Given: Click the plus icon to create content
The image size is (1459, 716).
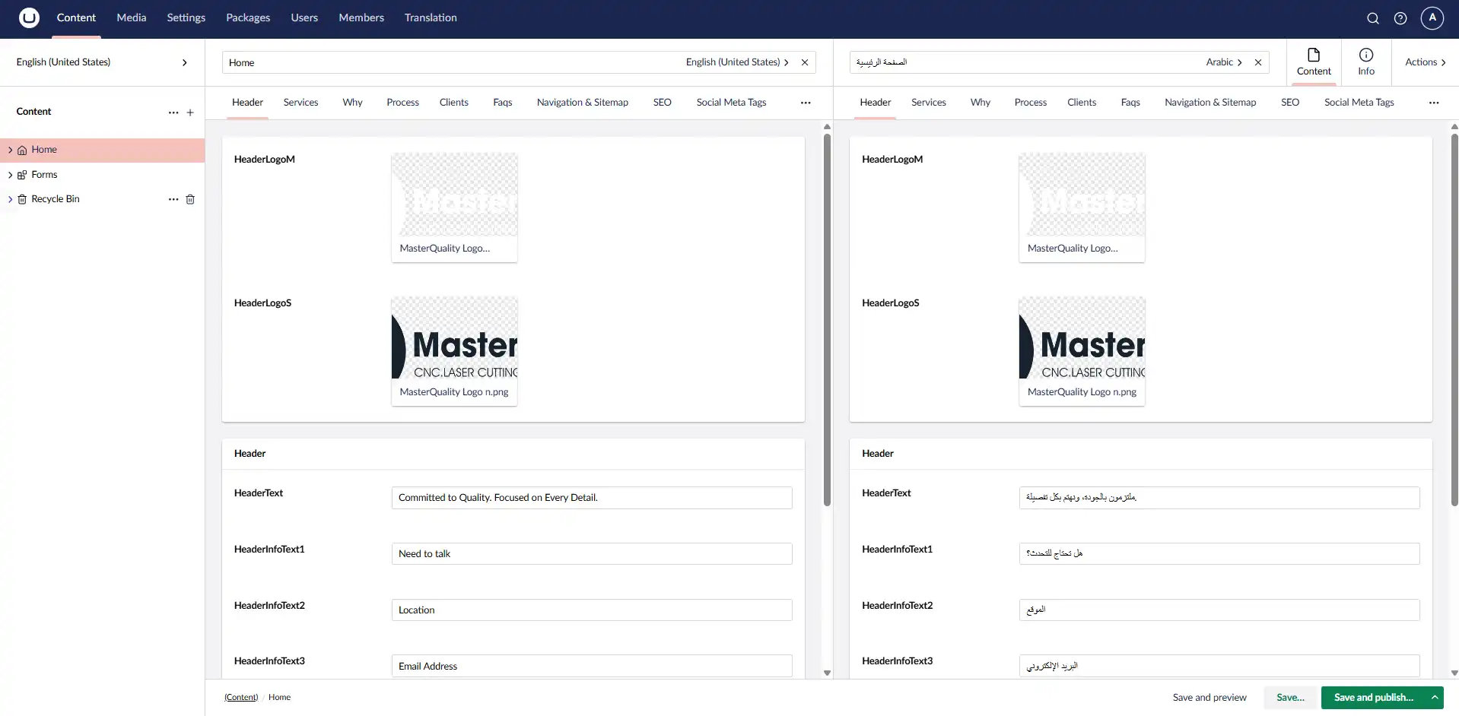Looking at the screenshot, I should pyautogui.click(x=190, y=112).
